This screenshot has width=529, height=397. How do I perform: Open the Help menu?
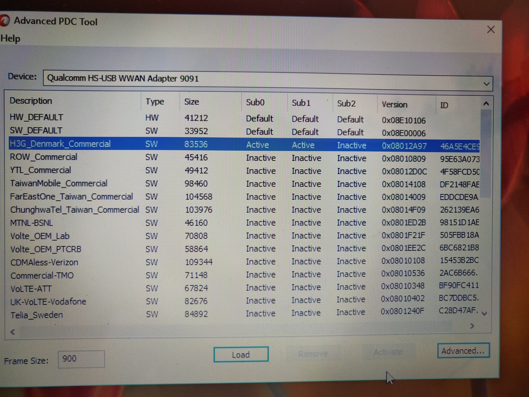[10, 39]
